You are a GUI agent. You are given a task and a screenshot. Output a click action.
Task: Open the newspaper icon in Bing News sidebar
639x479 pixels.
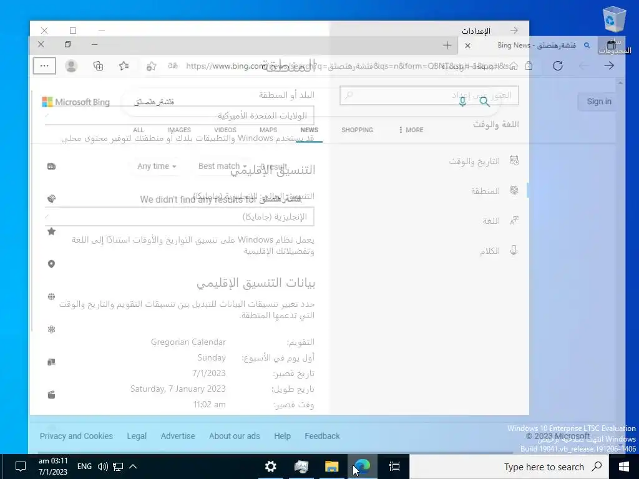coord(51,166)
